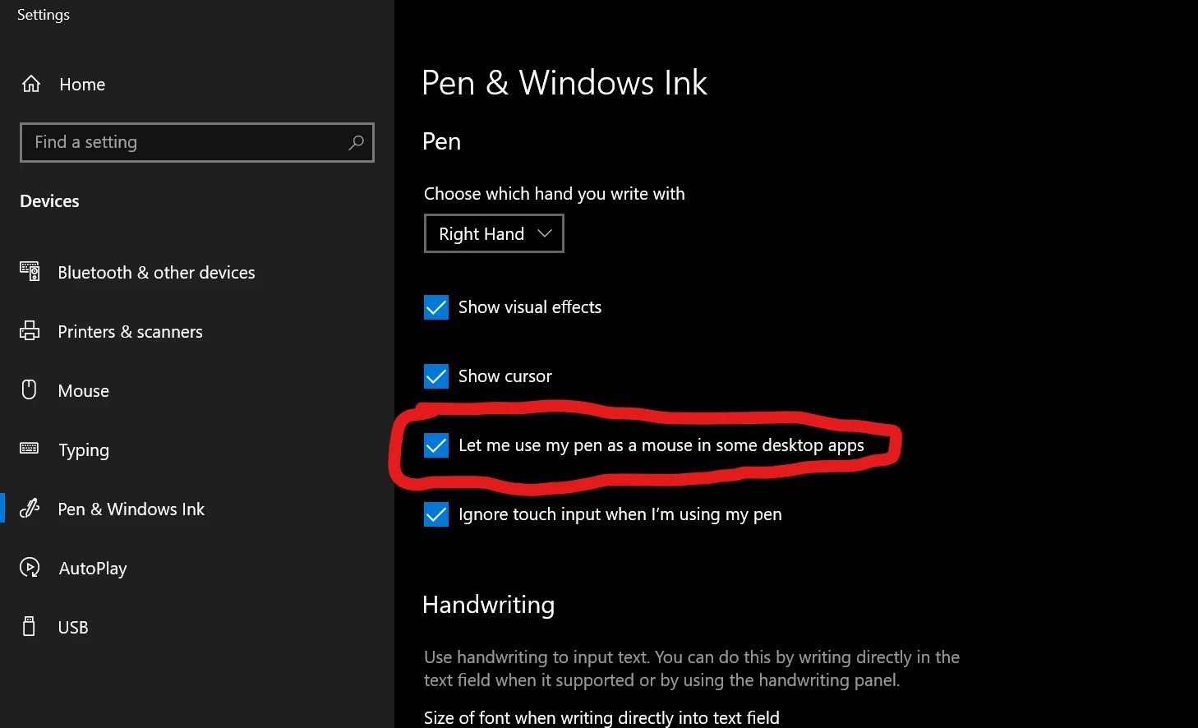Click the Pen & Windows Ink icon
Screen dimensions: 1198x728
click(30, 509)
